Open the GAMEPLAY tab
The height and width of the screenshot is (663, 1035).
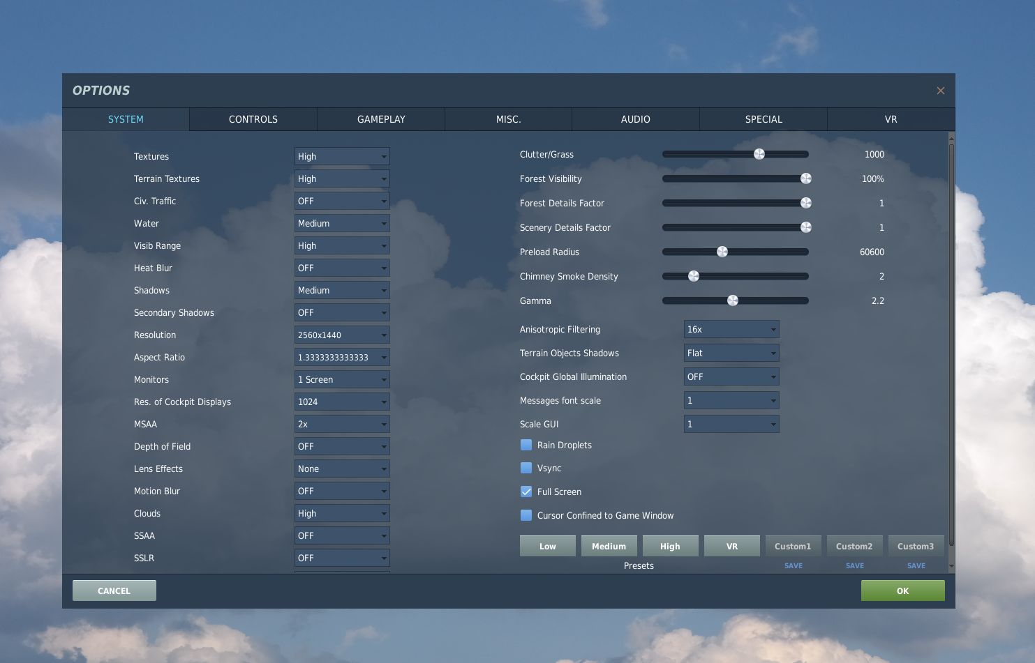pos(381,119)
